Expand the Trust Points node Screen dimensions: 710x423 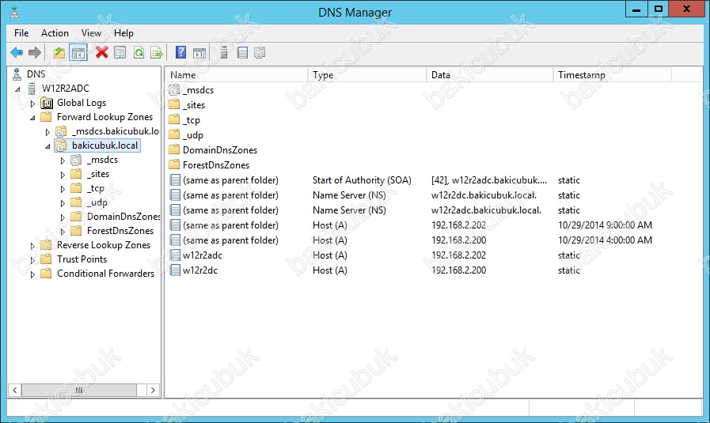tap(32, 260)
